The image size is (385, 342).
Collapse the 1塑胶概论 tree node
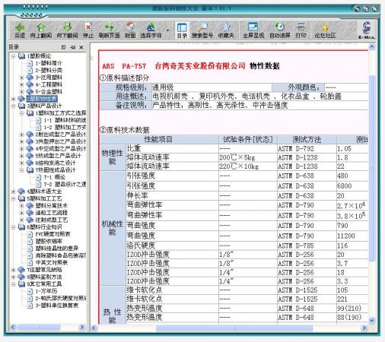(14, 56)
